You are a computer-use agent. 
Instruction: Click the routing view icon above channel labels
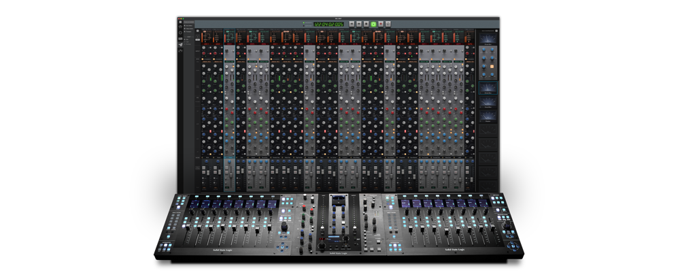[198, 31]
